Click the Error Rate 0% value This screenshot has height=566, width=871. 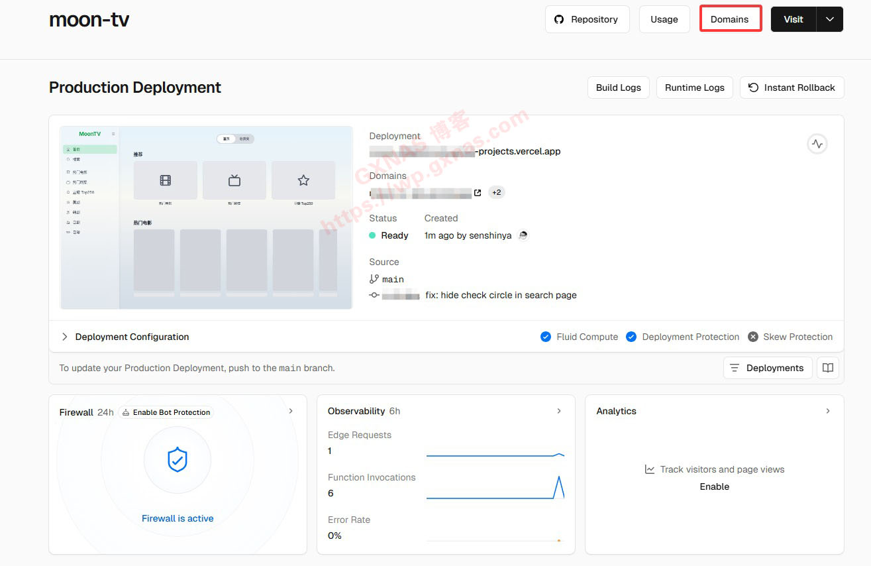point(334,536)
